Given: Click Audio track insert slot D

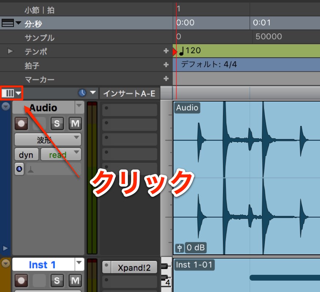Looking at the screenshot, I should pos(130,154).
